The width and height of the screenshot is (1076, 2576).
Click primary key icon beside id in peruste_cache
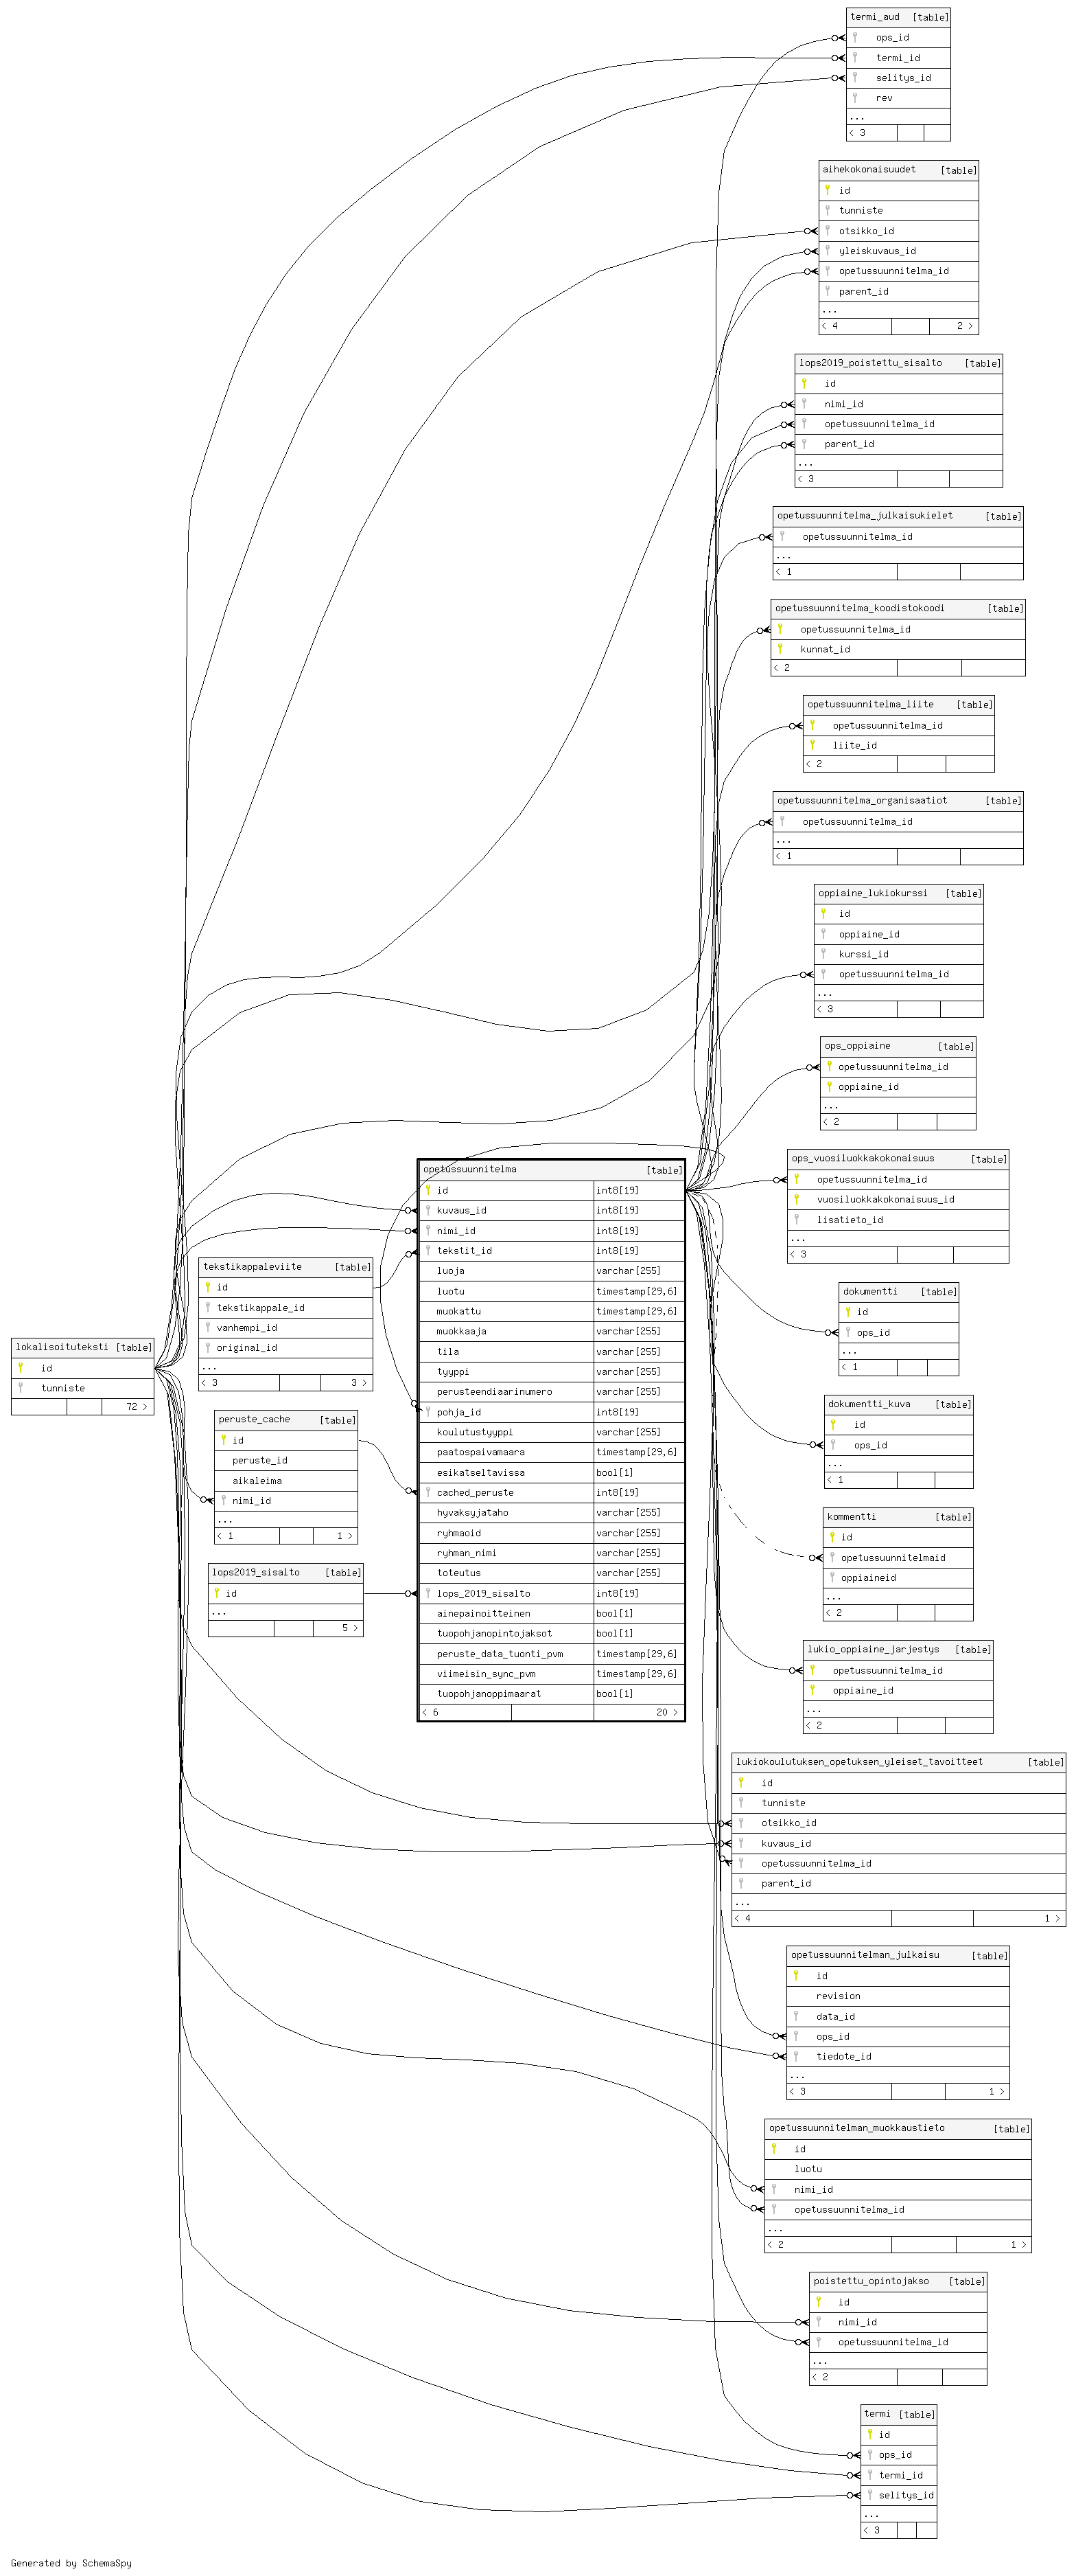pos(224,1440)
